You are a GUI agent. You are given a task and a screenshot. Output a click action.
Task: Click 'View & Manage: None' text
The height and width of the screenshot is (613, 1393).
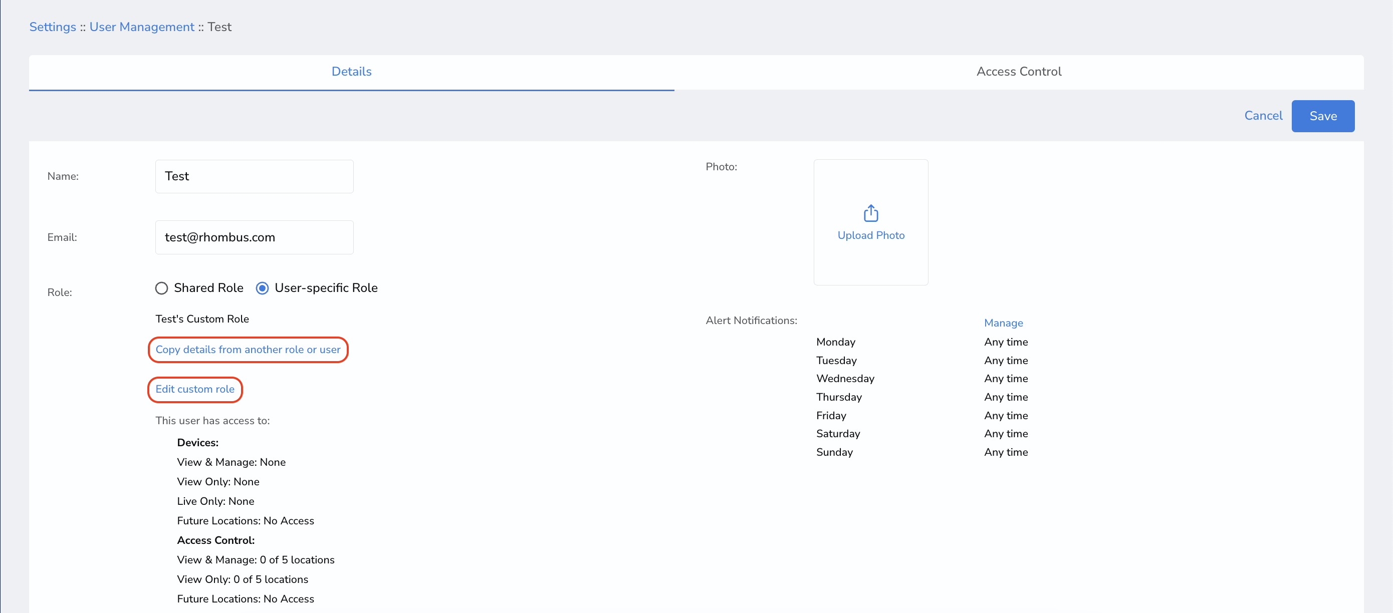point(231,462)
